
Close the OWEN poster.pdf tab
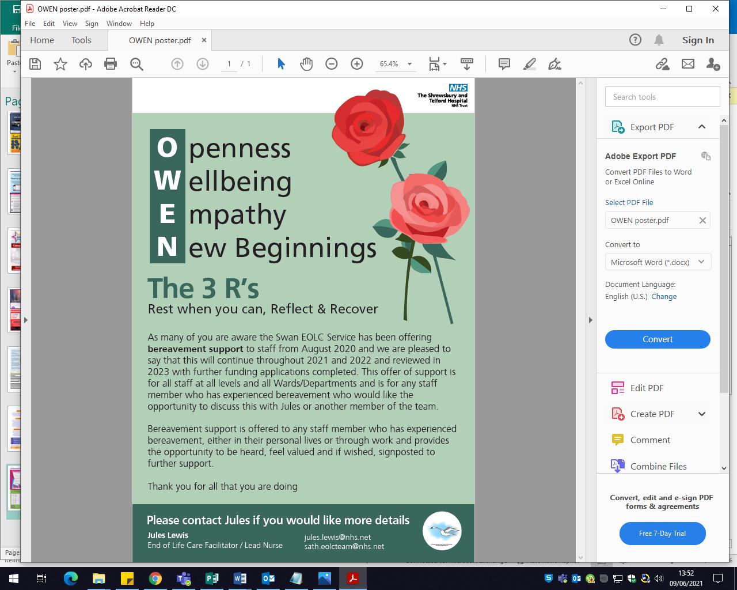[x=204, y=40]
